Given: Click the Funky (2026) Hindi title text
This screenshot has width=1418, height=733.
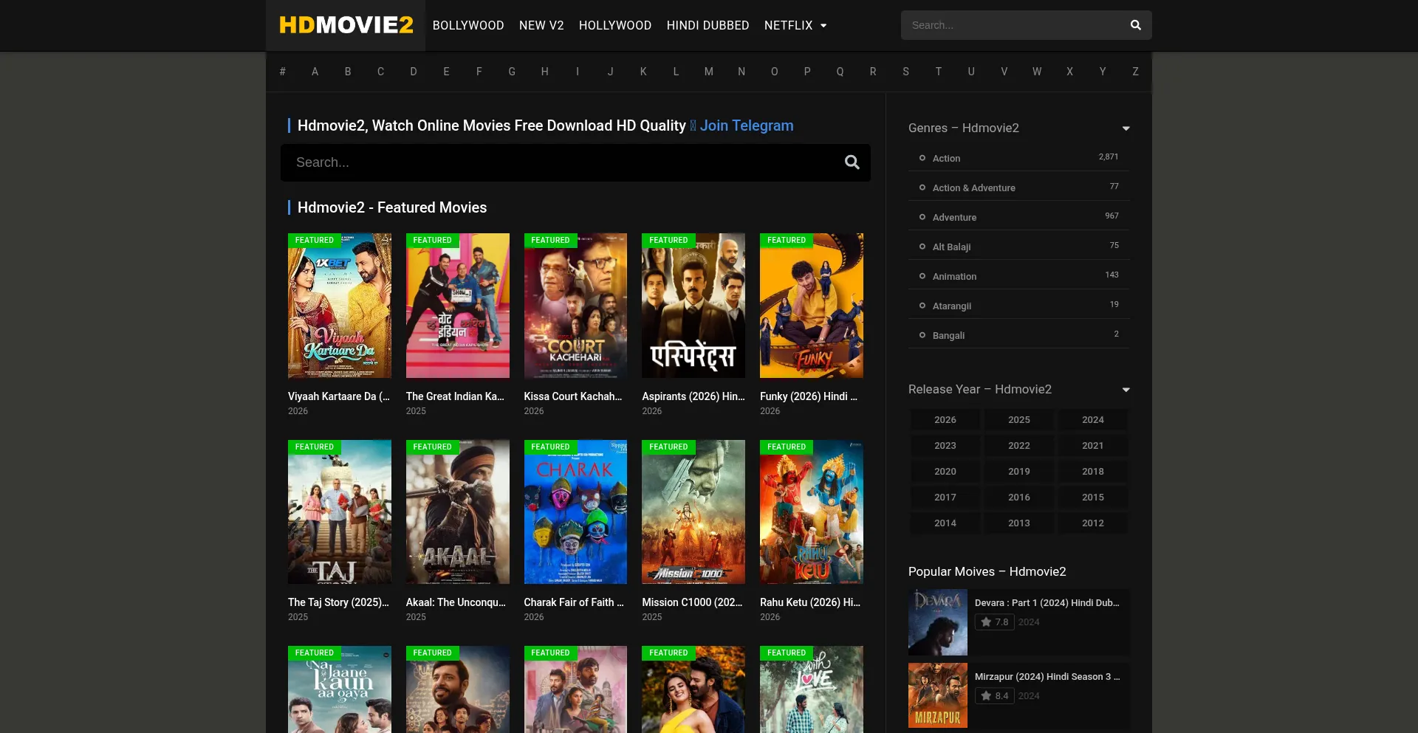Looking at the screenshot, I should pyautogui.click(x=809, y=396).
